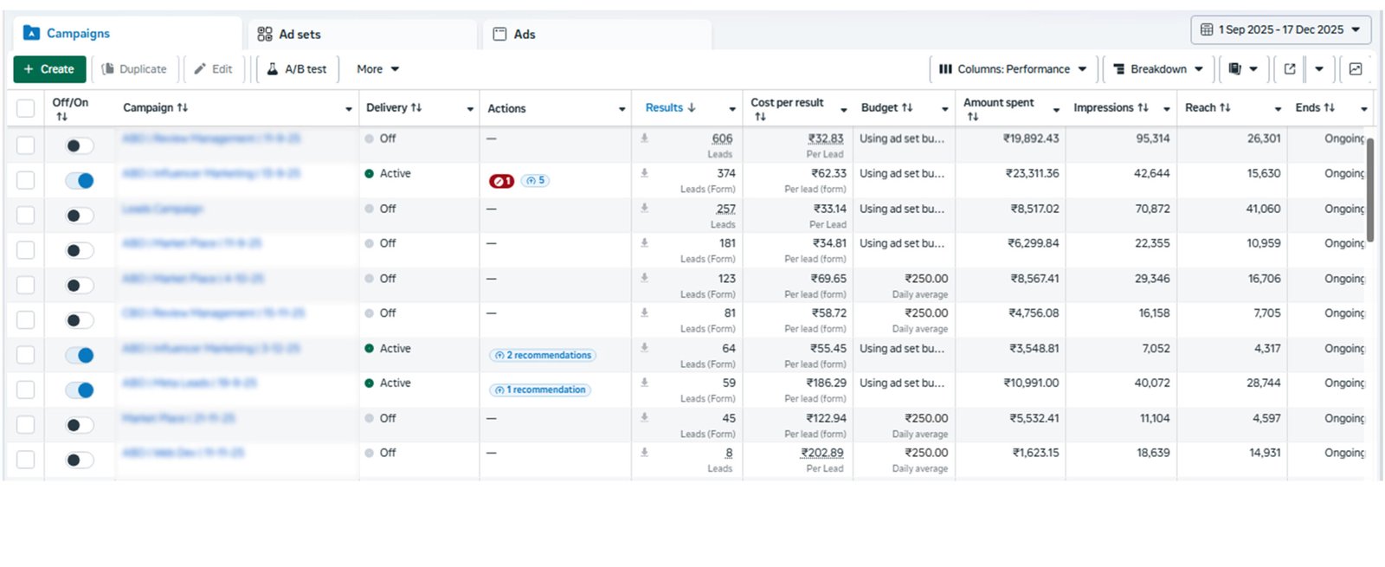Tick the select-all checkbox in the header
The image size is (1385, 567).
pyautogui.click(x=26, y=108)
